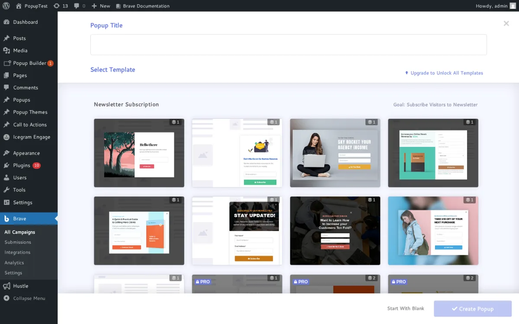This screenshot has width=519, height=324.
Task: Open Analytics under Brave
Action: [14, 263]
